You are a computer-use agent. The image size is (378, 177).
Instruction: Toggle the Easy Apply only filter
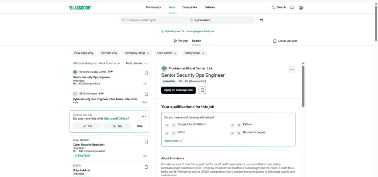(84, 53)
